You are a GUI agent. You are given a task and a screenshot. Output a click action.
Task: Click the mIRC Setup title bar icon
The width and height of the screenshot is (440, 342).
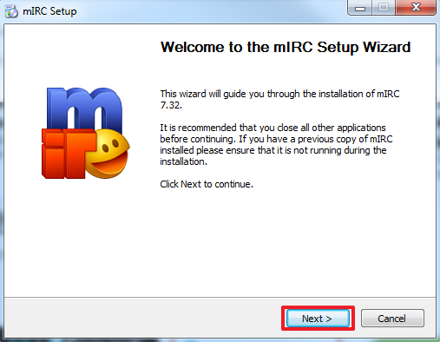pos(11,11)
